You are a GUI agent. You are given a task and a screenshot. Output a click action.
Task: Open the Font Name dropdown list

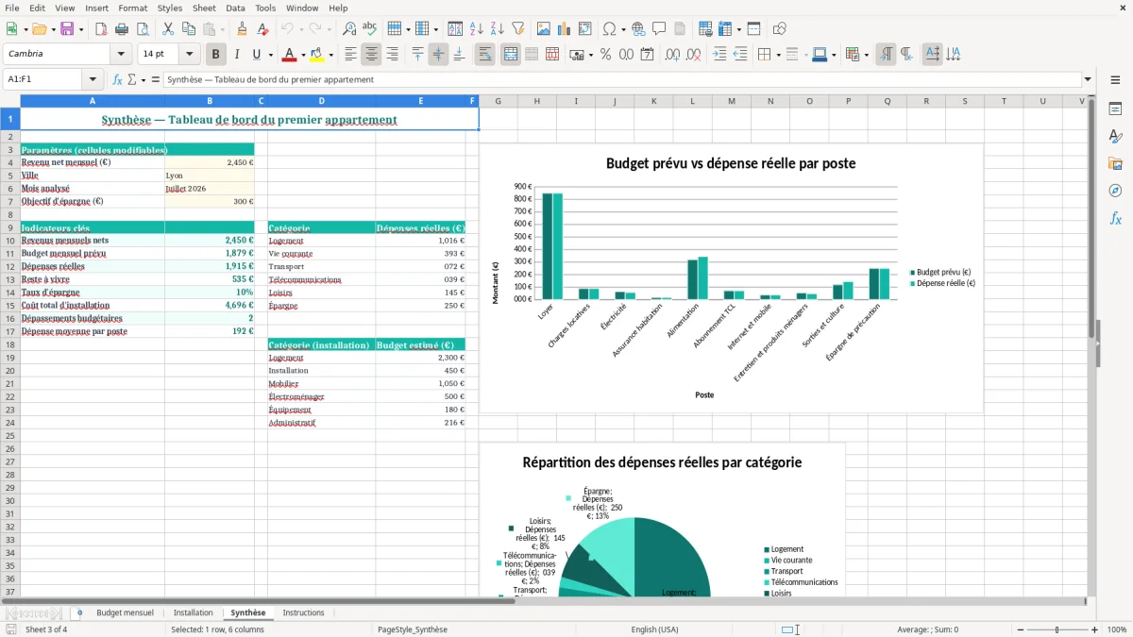tap(121, 54)
